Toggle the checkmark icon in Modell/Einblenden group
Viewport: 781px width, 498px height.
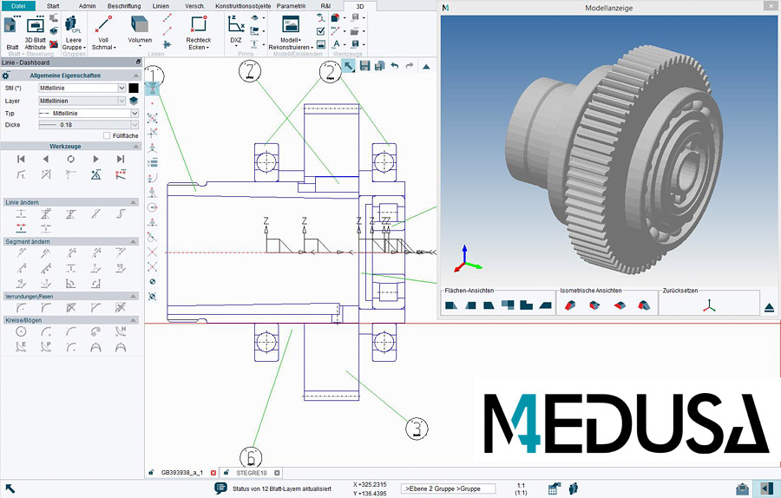(321, 31)
